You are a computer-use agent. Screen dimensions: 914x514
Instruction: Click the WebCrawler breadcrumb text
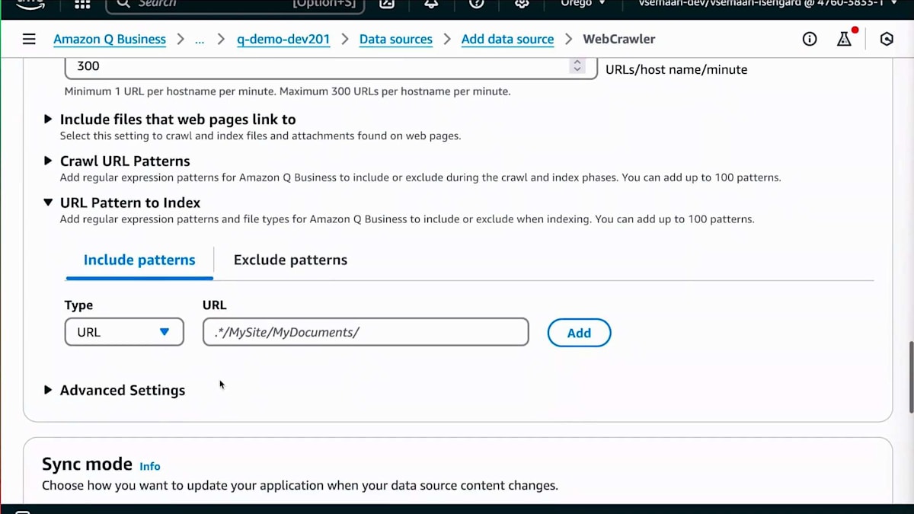619,40
